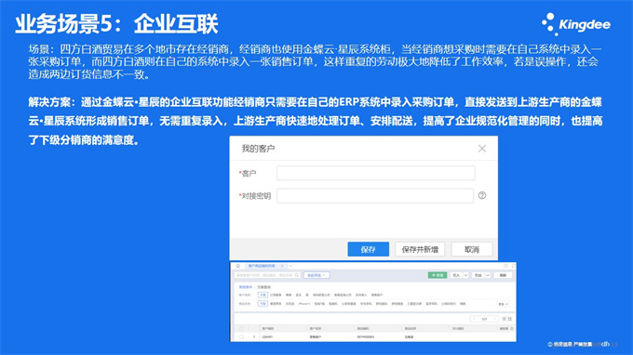
Task: Select the 零售客户 filter option
Action: tap(377, 295)
